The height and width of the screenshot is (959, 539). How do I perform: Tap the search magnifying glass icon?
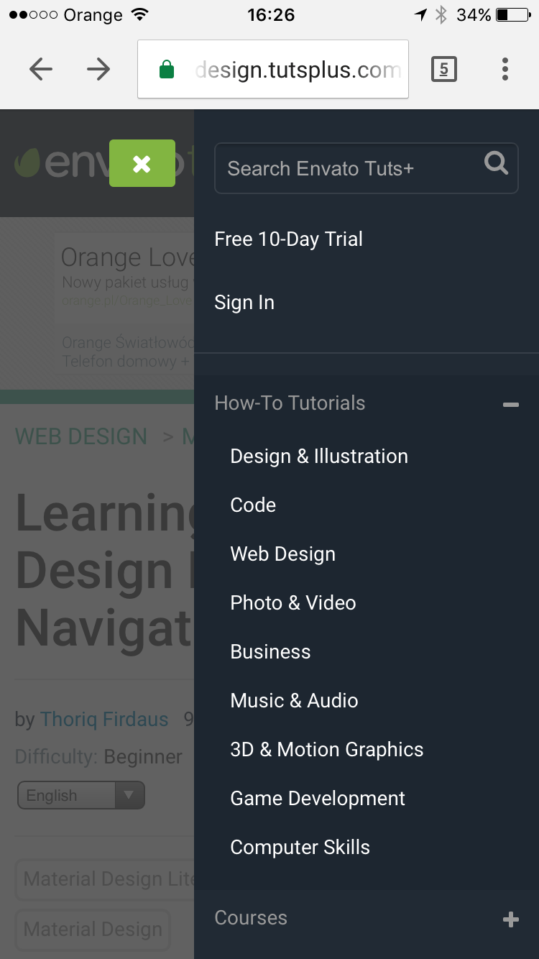(496, 164)
